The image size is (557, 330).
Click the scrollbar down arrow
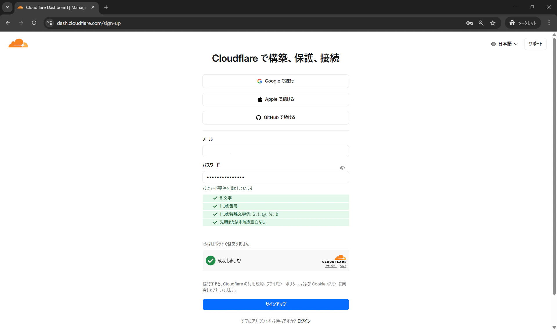coord(554,327)
